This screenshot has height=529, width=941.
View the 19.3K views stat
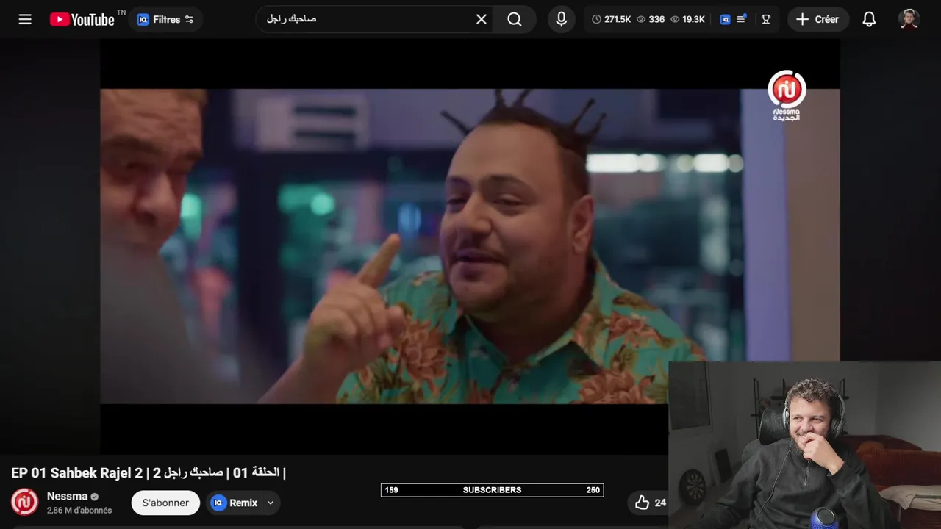687,19
